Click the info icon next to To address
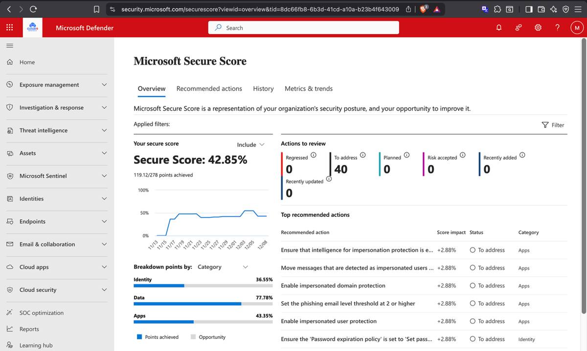Screen dimensions: 587x351 363,155
